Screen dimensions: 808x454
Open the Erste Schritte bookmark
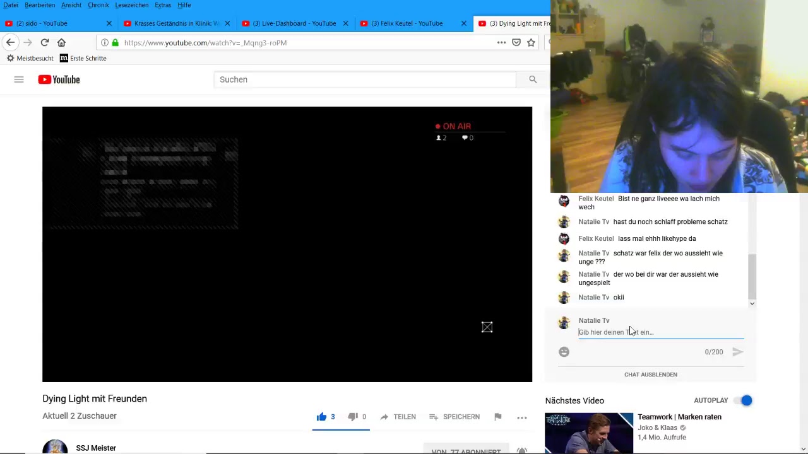tap(83, 58)
